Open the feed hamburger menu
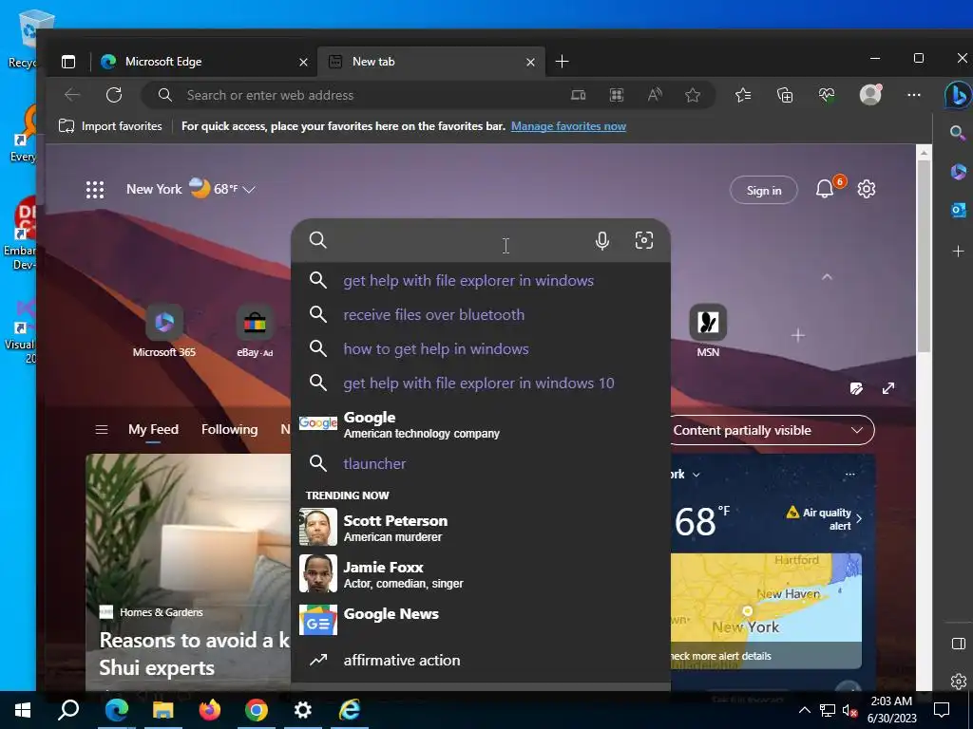Viewport: 973px width, 729px height. (x=102, y=430)
